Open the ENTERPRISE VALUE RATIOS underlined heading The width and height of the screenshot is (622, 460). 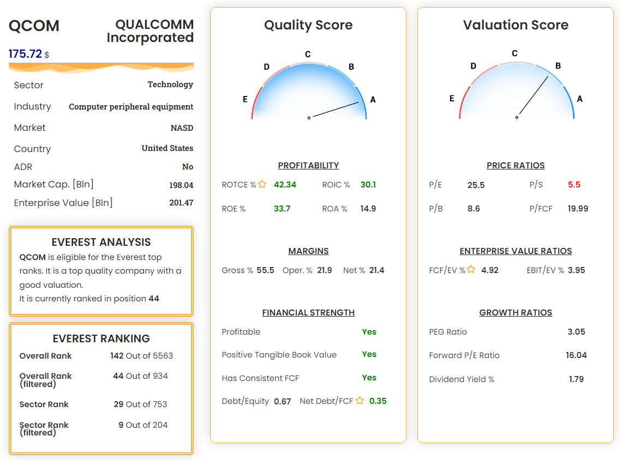click(x=516, y=251)
